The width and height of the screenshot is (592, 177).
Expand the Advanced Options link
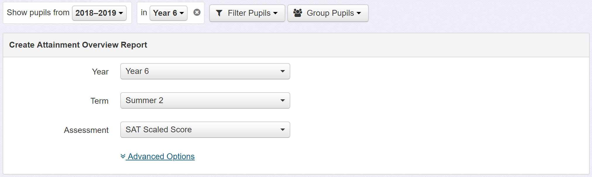point(161,157)
